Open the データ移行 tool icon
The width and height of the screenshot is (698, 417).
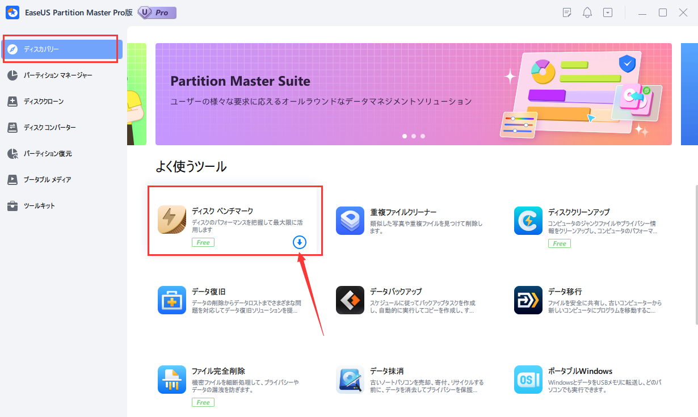tap(528, 300)
